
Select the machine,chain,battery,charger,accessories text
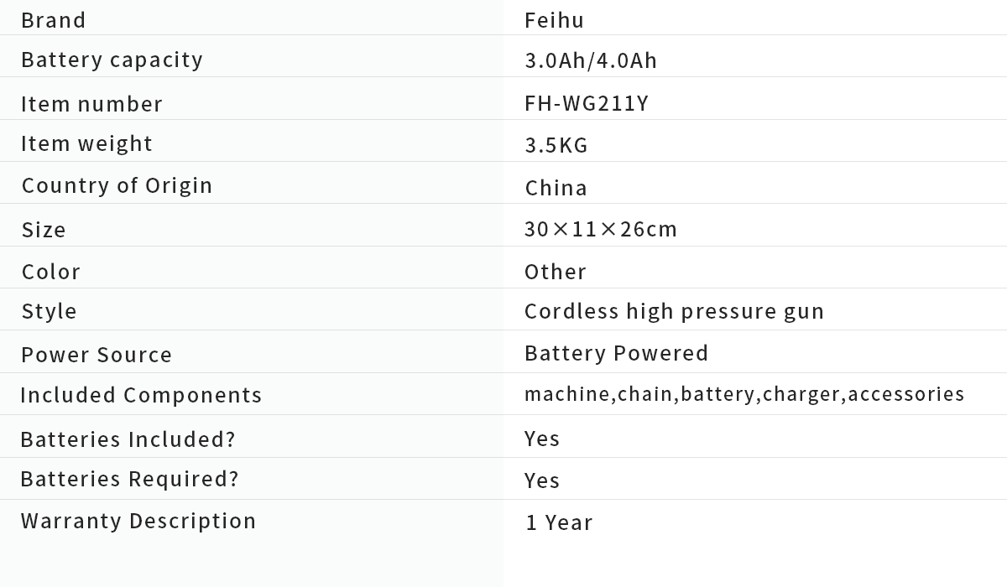[744, 394]
